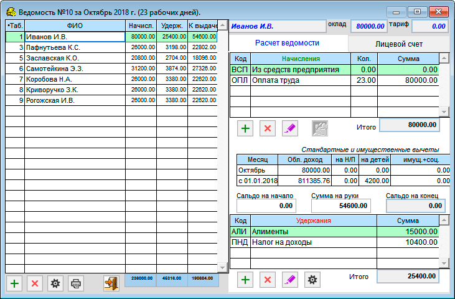
Task: Delete selected employee from payroll list
Action: pyautogui.click(x=35, y=283)
